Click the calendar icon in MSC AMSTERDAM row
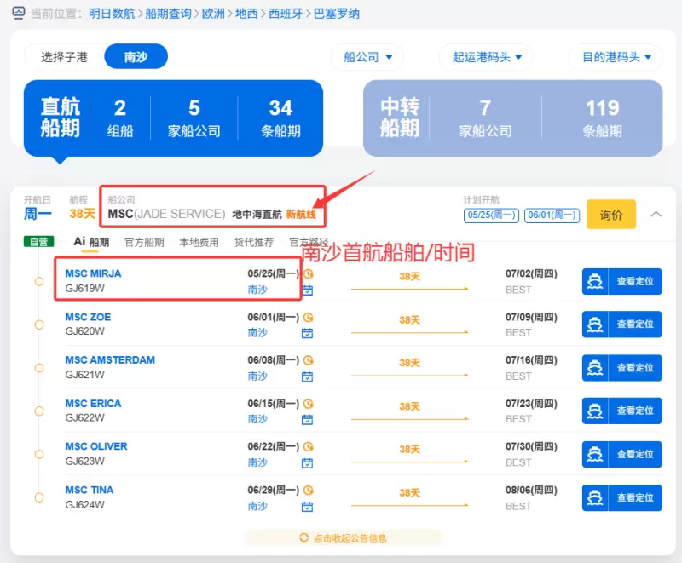The height and width of the screenshot is (563, 682). [308, 376]
